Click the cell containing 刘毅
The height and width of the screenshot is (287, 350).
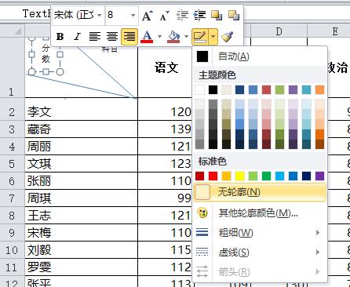[81, 250]
